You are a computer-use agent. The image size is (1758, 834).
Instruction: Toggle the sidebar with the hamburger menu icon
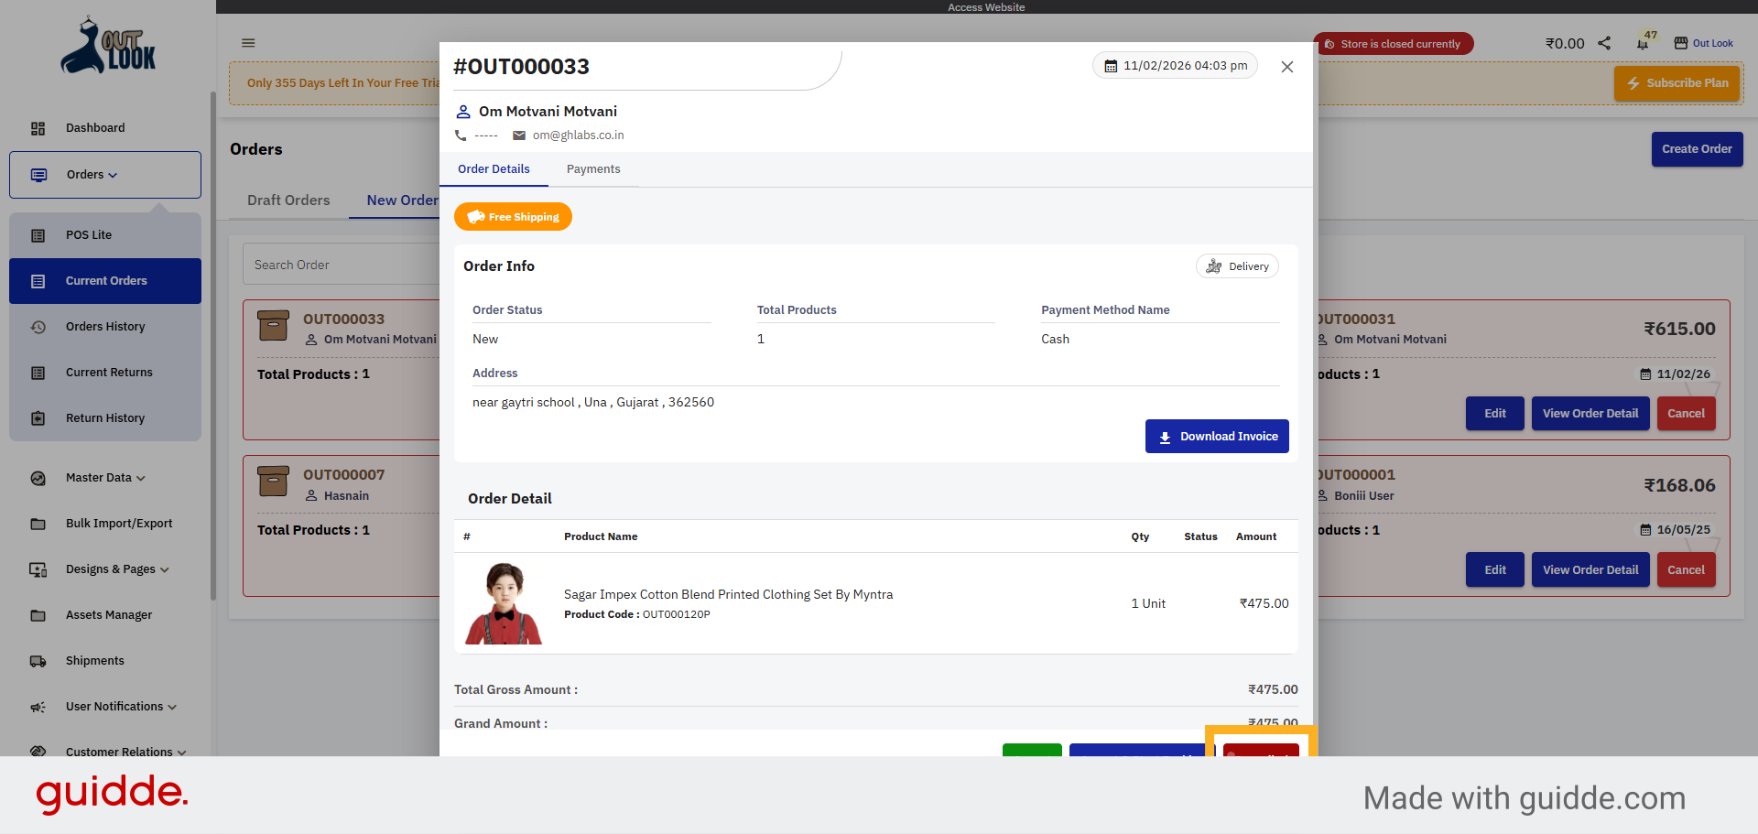coord(248,43)
